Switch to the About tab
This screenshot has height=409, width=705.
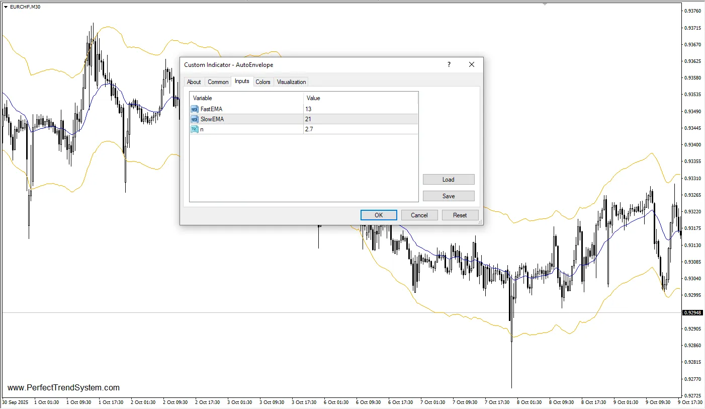[x=194, y=82]
